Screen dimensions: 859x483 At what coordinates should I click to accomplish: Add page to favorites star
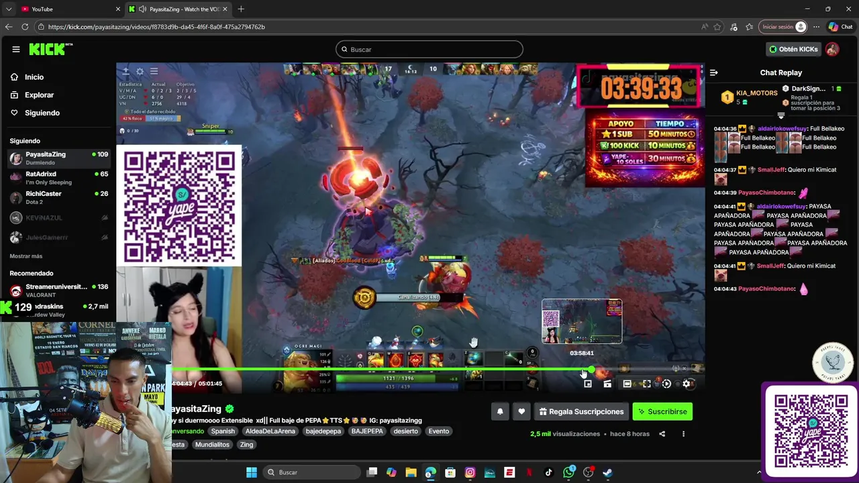pyautogui.click(x=717, y=27)
